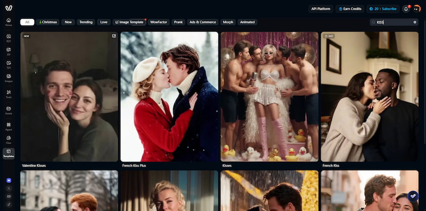Click the app logo in the sidebar
This screenshot has height=211, width=426.
coord(9,8)
